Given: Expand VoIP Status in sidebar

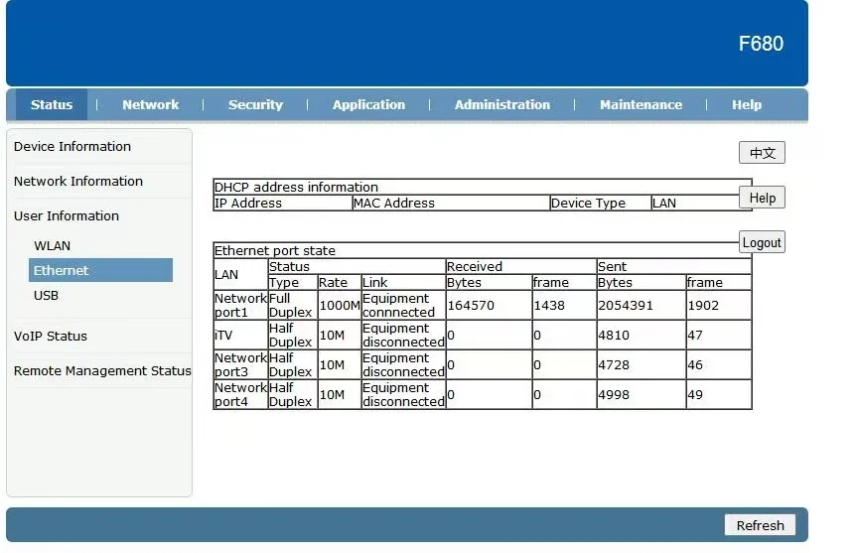Looking at the screenshot, I should 51,336.
